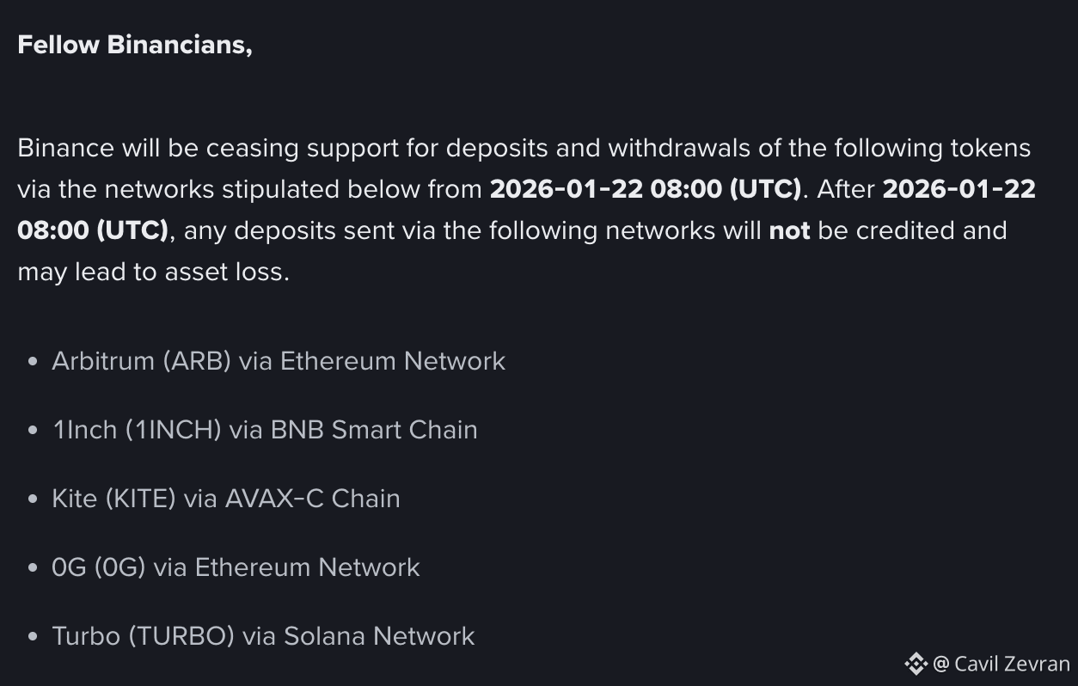Viewport: 1078px width, 686px height.
Task: Select the Kite (KITE) via AVAX-C Chain item
Action: (x=226, y=499)
